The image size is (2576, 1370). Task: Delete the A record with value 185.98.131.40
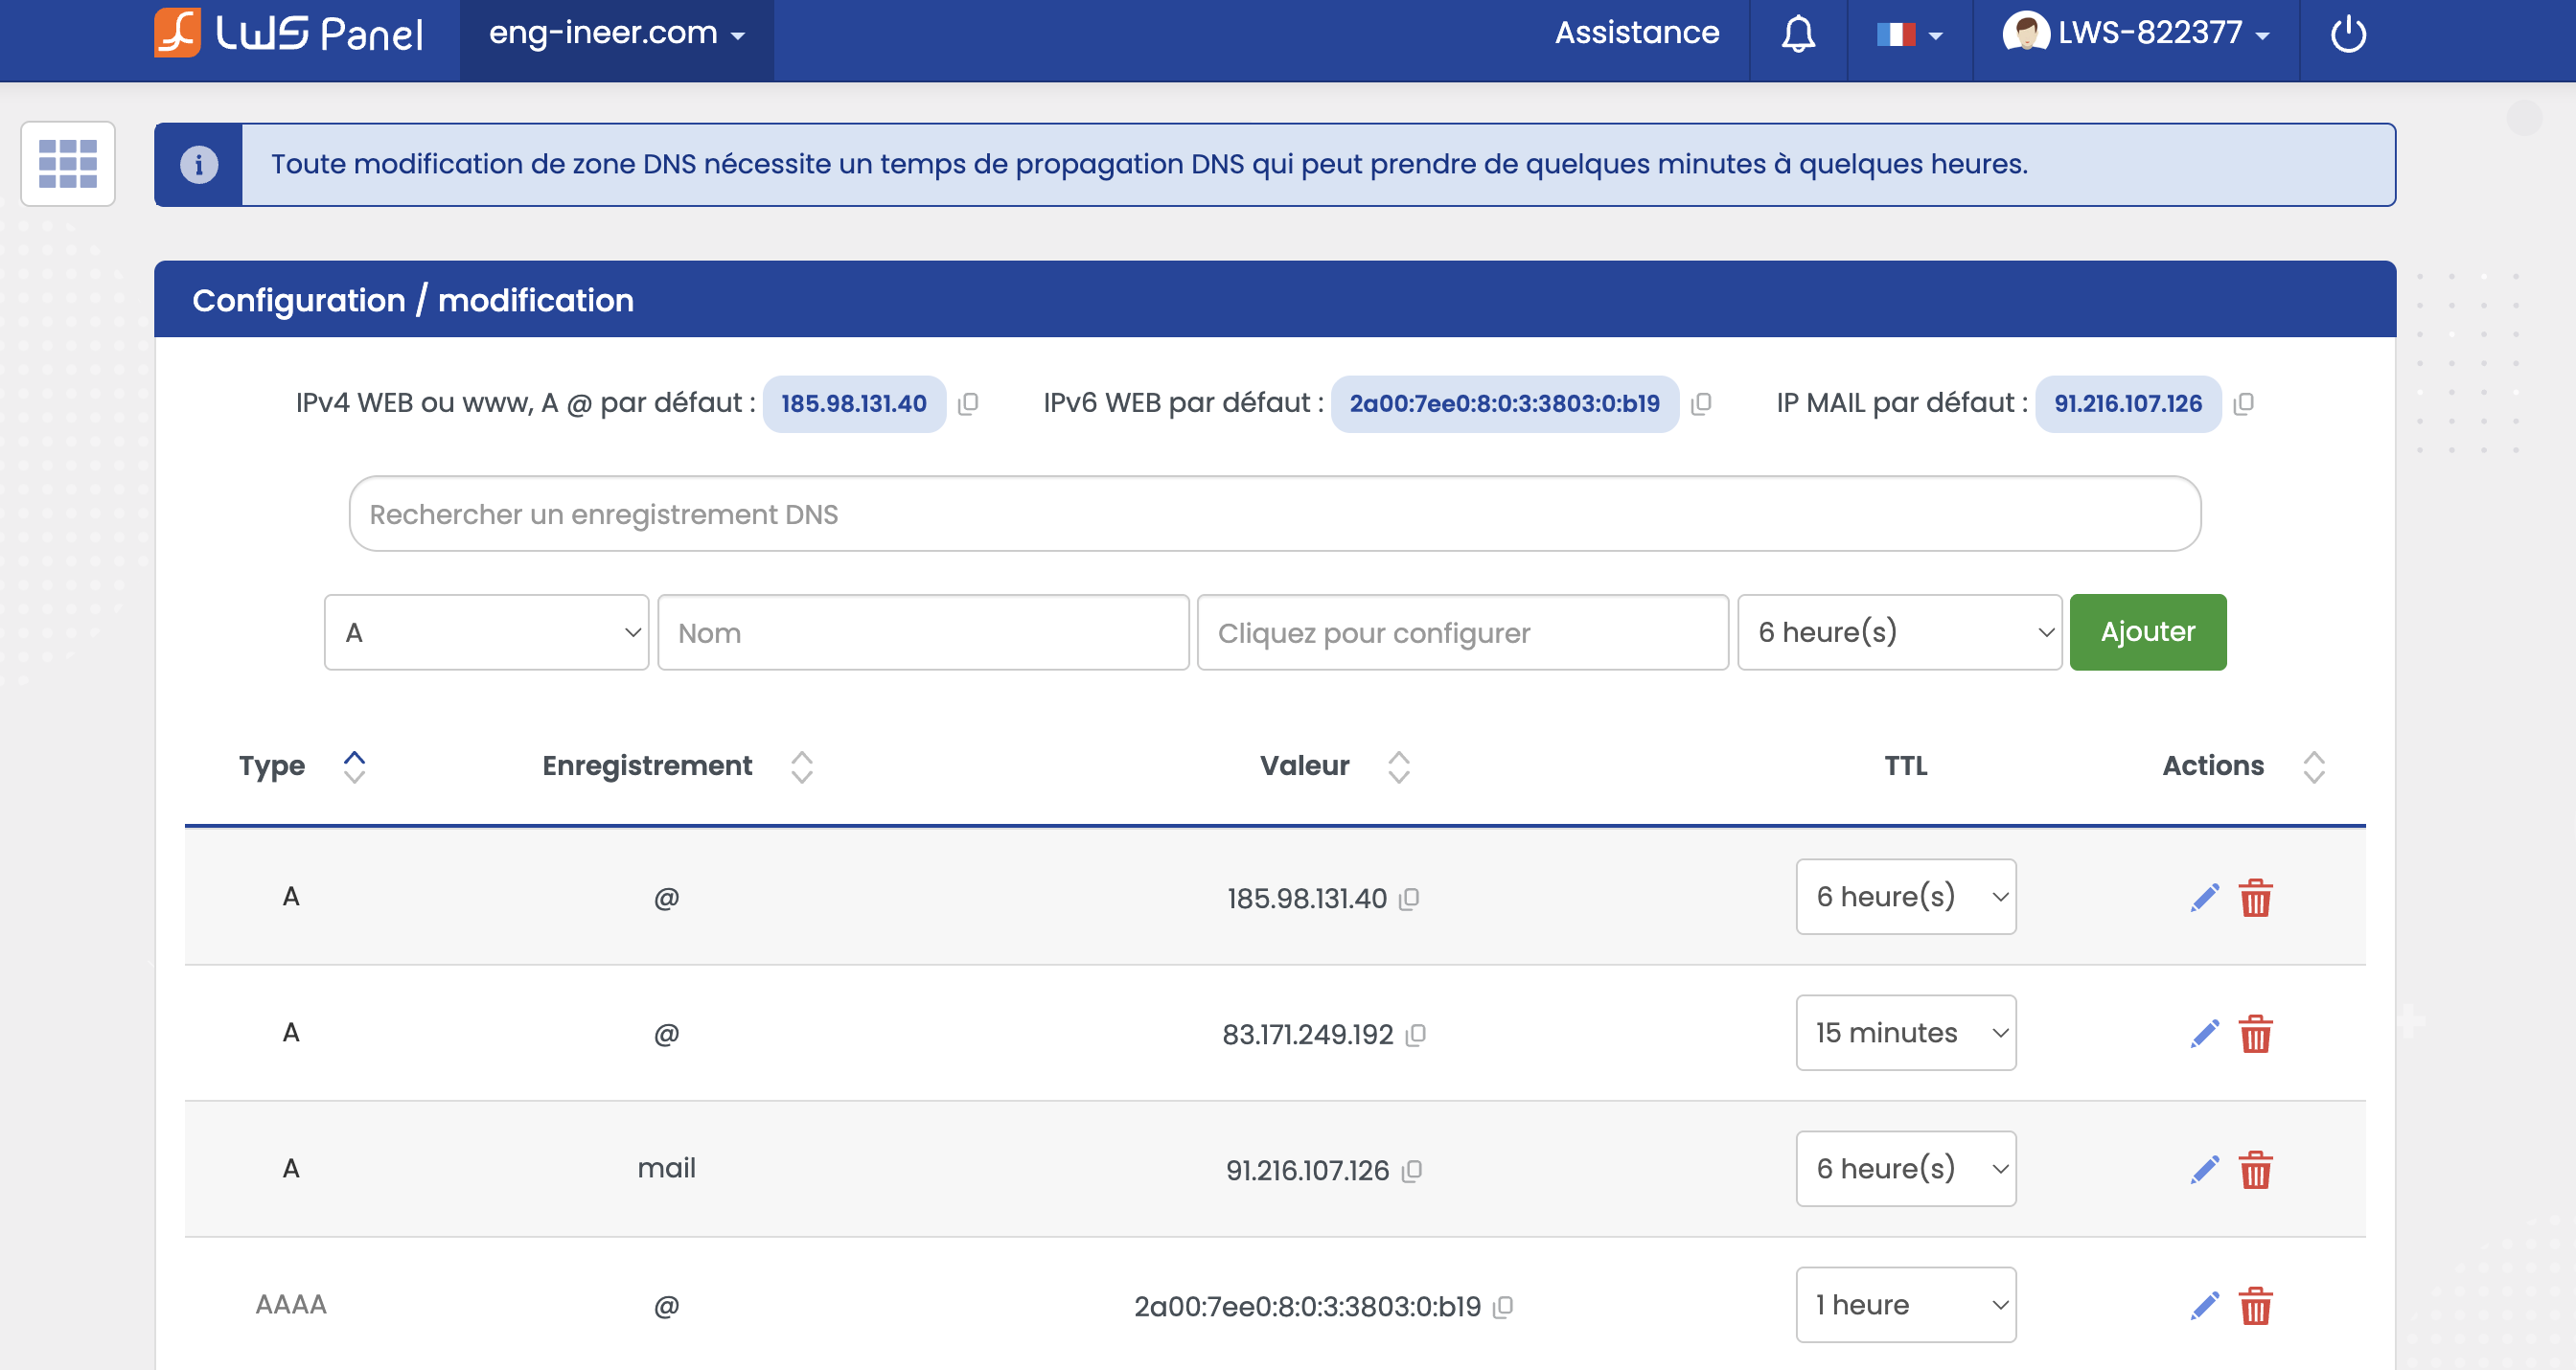click(2255, 897)
